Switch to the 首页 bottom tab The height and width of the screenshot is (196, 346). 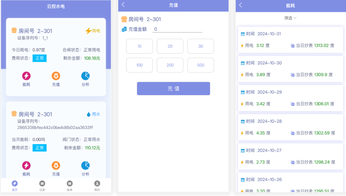[x=15, y=185]
